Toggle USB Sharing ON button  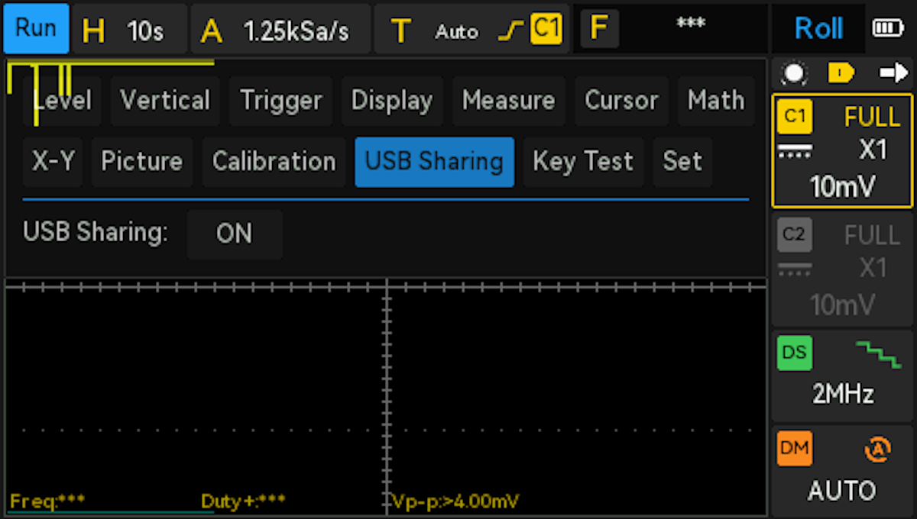click(234, 234)
